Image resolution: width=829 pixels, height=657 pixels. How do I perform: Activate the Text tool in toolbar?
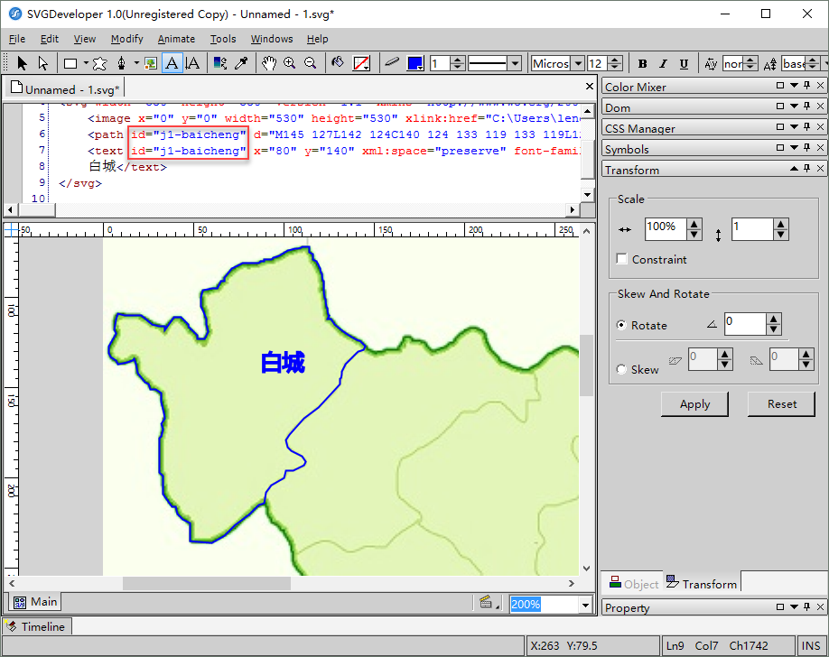172,63
